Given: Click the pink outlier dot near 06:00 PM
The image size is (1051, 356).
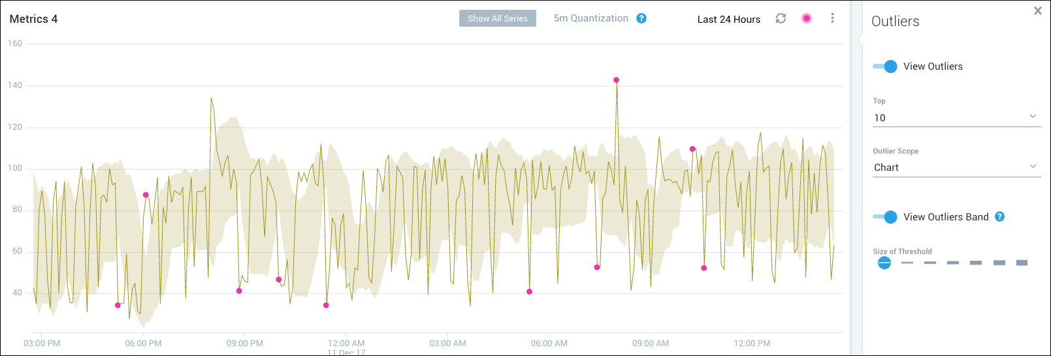Looking at the screenshot, I should click(146, 195).
